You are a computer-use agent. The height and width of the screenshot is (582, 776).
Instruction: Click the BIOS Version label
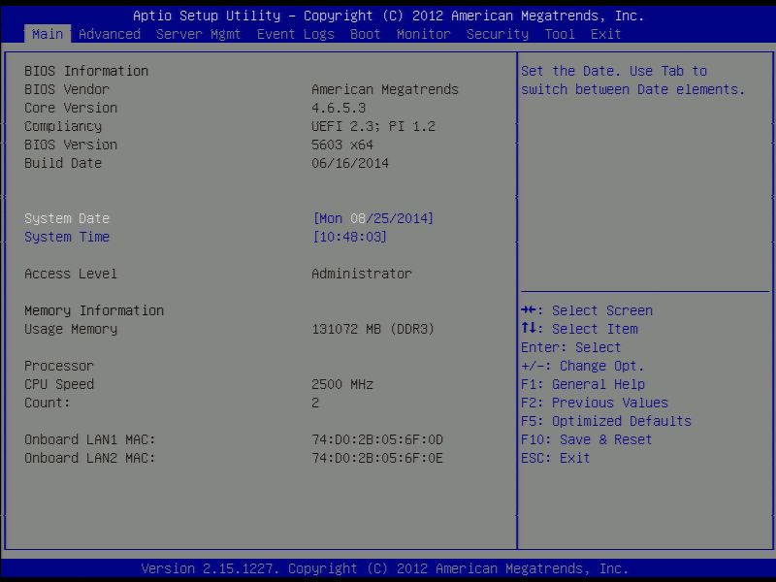(x=71, y=145)
